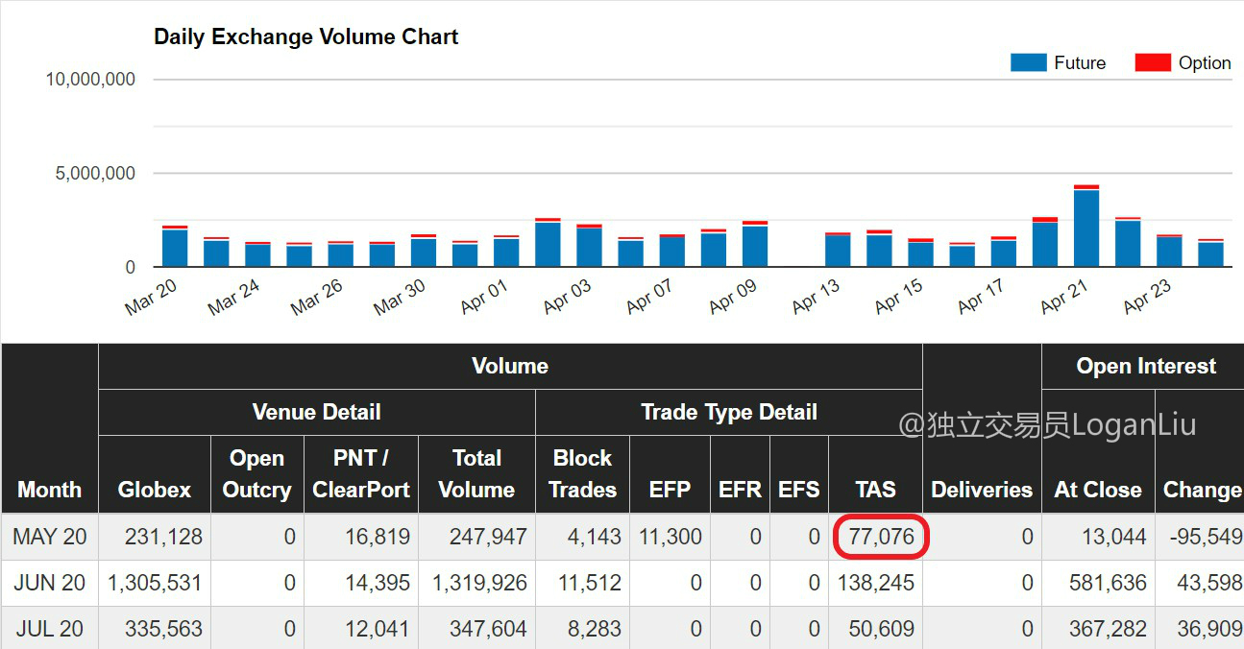This screenshot has width=1244, height=649.
Task: Click the Venue Detail header group
Action: point(316,412)
